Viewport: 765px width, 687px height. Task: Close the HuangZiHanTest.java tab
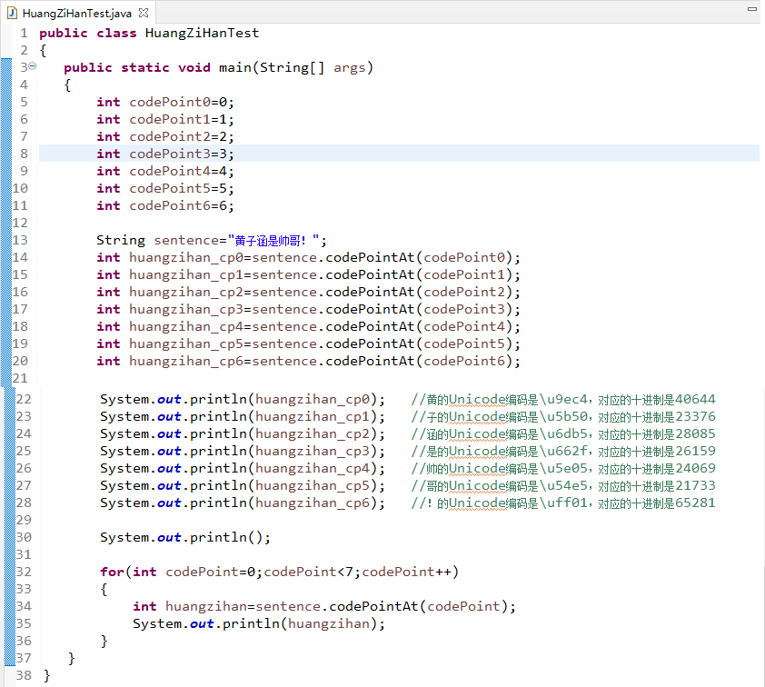[144, 13]
